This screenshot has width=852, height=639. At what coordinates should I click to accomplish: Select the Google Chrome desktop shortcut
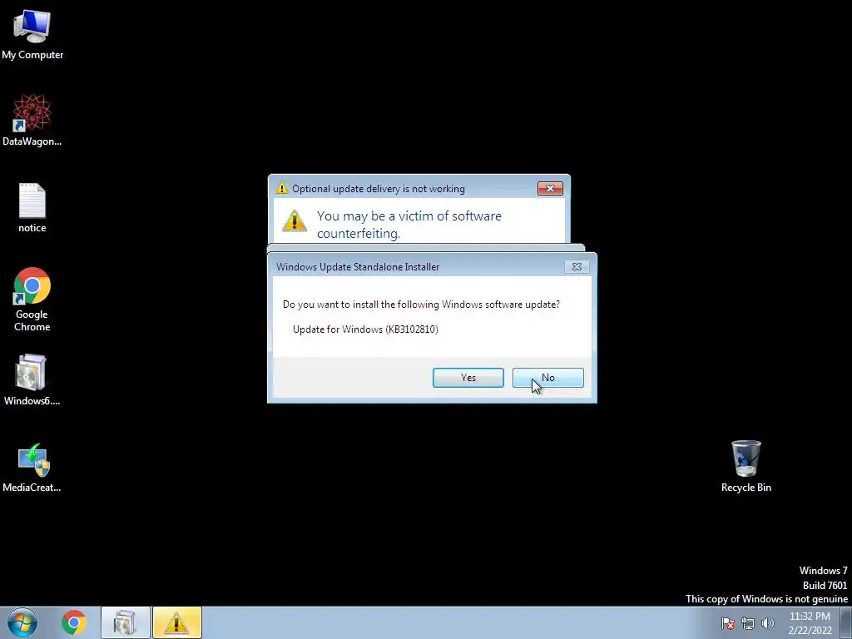coord(32,300)
